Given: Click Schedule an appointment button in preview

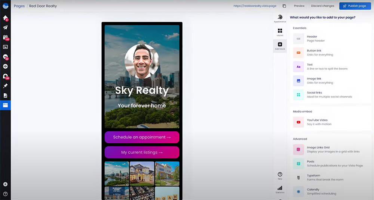Looking at the screenshot, I should [142, 137].
